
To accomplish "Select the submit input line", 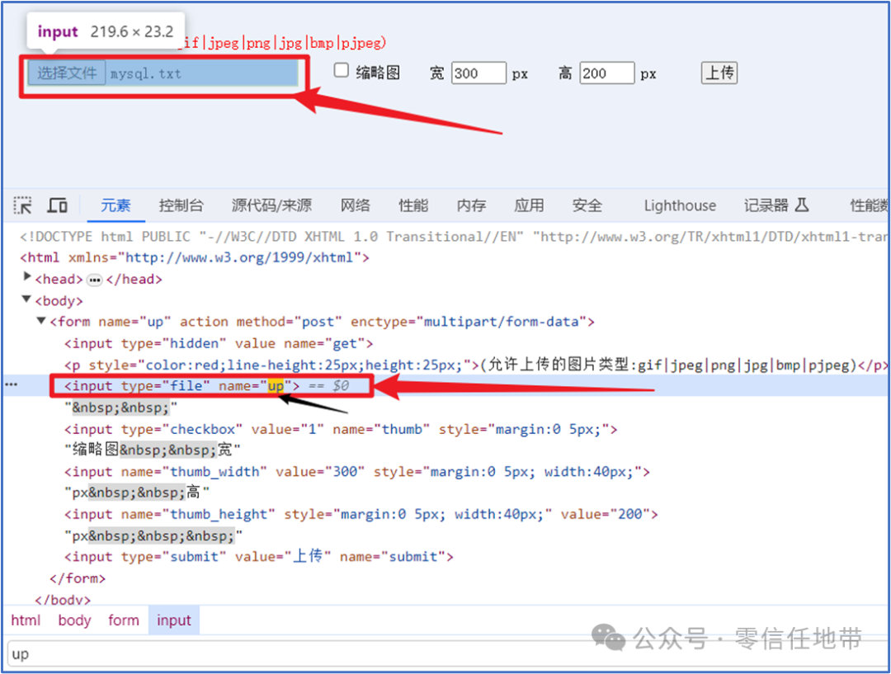I will point(258,556).
